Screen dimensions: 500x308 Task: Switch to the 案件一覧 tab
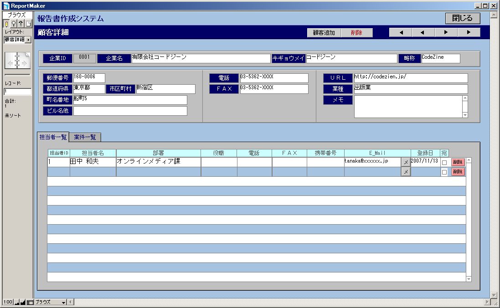point(85,137)
